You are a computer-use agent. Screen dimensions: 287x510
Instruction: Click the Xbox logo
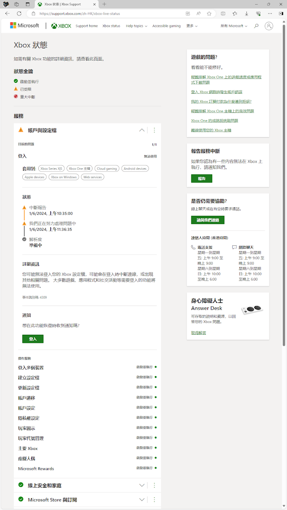pyautogui.click(x=61, y=26)
